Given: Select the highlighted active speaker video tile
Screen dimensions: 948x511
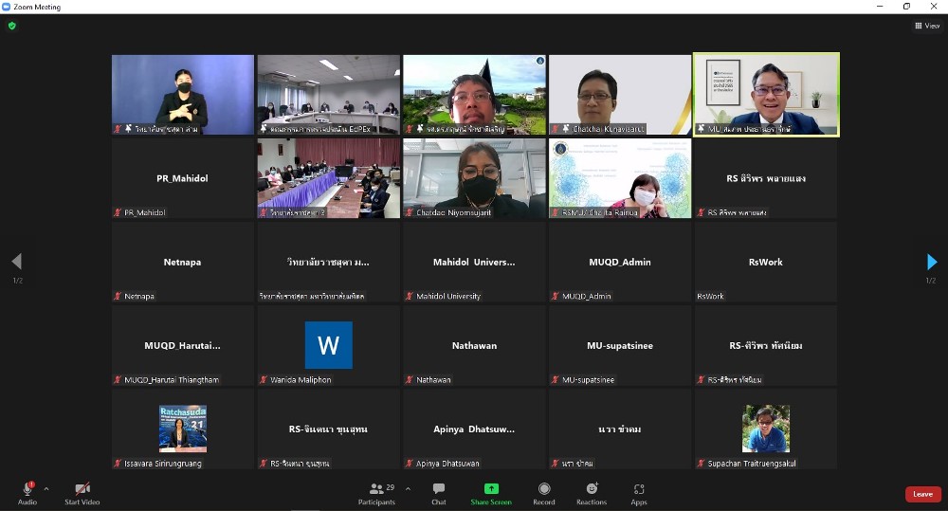Looking at the screenshot, I should [766, 95].
